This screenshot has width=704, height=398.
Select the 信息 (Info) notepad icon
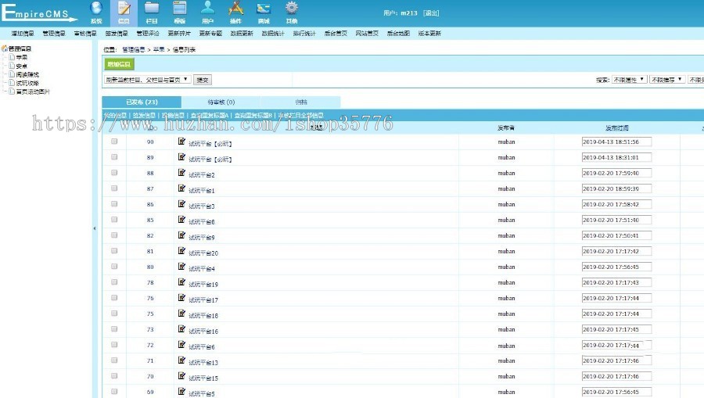point(124,8)
